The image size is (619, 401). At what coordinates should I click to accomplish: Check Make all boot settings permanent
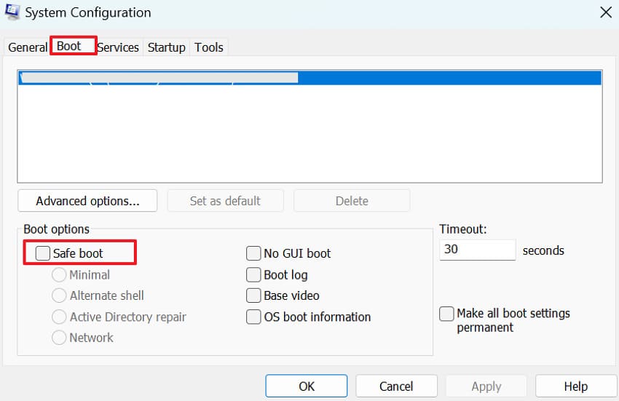[x=446, y=314]
